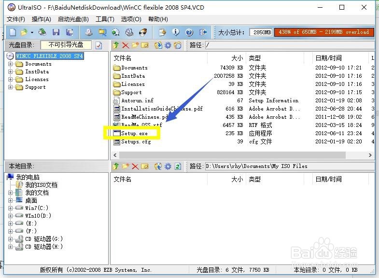Click the red X delete icon in local pane
379x278 pixels.
pos(135,166)
